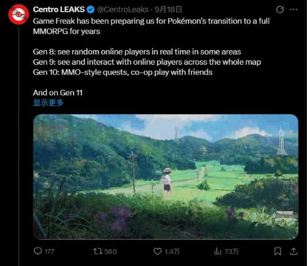Click the share upload arrow icon
The height and width of the screenshot is (266, 307).
coord(294,252)
